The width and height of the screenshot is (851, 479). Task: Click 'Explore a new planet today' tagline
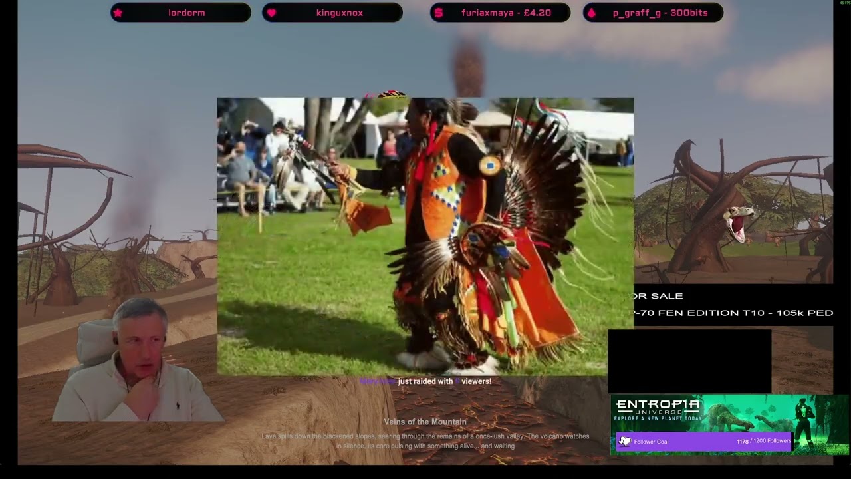658,418
